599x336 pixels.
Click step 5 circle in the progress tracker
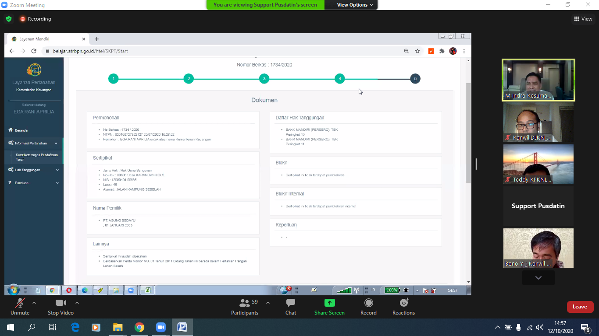[415, 79]
